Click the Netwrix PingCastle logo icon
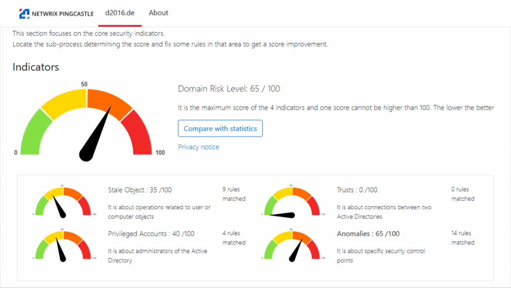This screenshot has height=288, width=511. point(24,13)
